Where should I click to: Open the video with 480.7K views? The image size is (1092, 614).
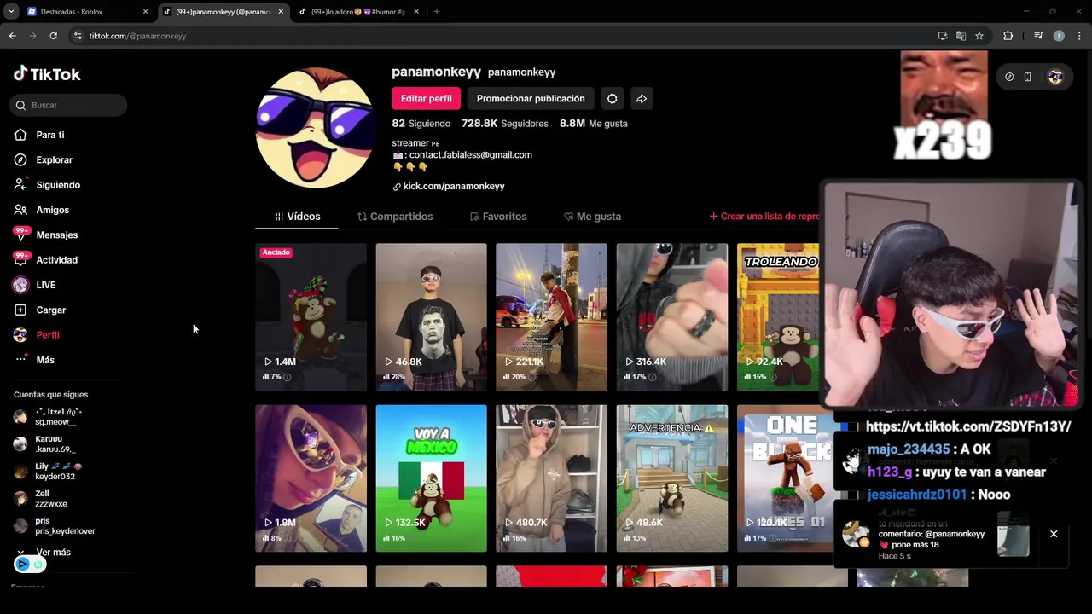click(x=551, y=478)
